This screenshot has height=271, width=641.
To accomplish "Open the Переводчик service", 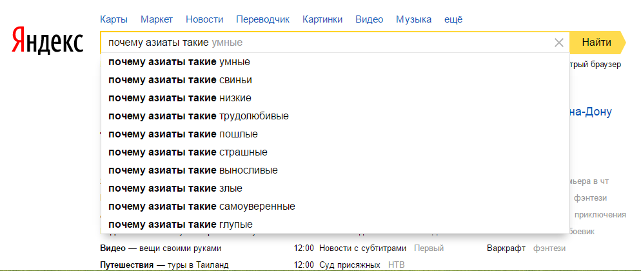I will (x=263, y=19).
